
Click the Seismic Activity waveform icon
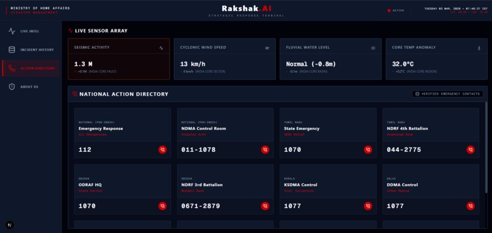161,48
